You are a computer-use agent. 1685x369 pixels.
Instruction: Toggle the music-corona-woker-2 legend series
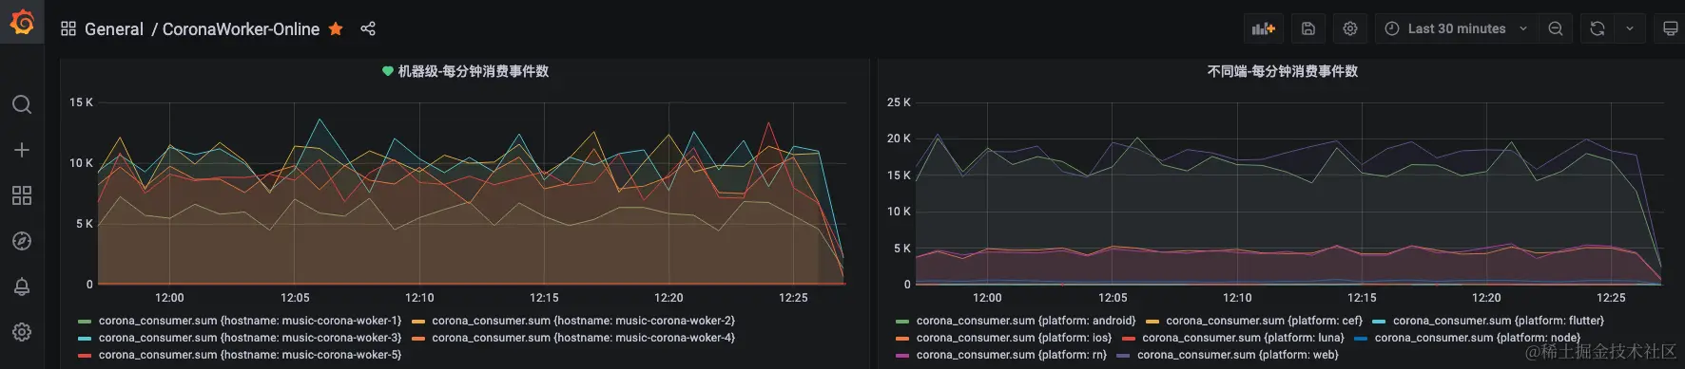click(583, 321)
